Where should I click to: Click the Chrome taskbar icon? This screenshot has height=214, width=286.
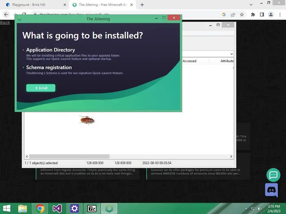(40, 208)
